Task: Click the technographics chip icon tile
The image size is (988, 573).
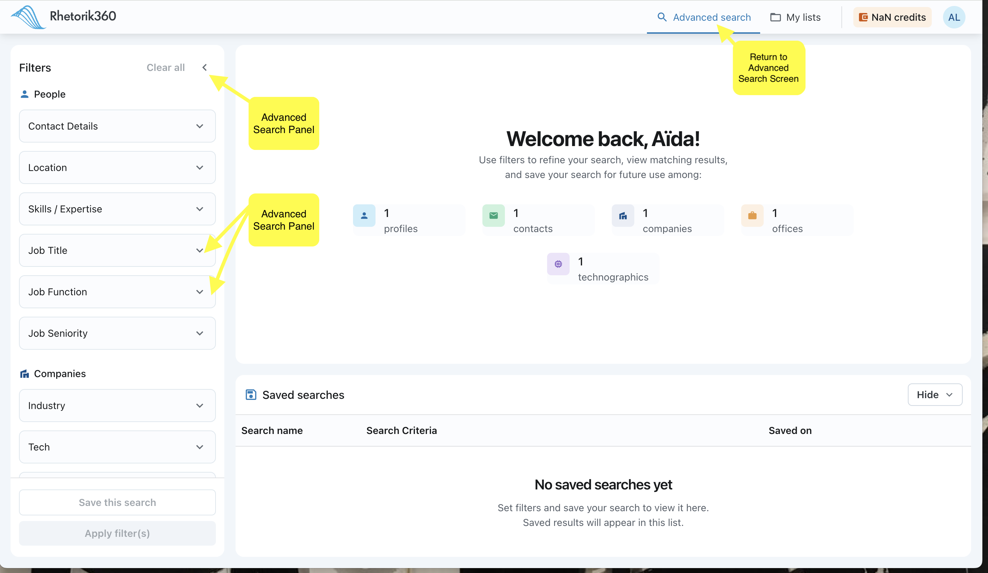Action: [x=558, y=264]
